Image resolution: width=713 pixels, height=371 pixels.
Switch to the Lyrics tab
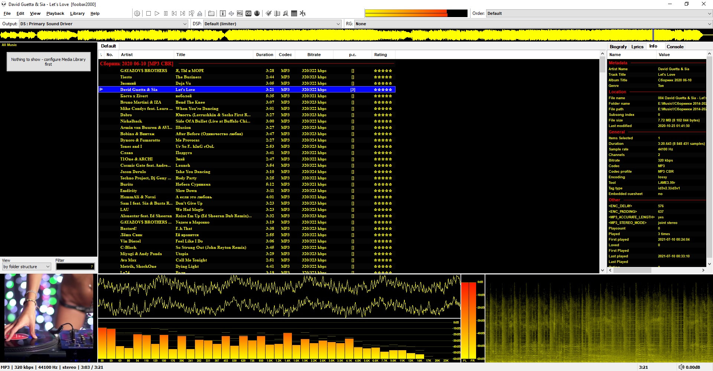[637, 47]
